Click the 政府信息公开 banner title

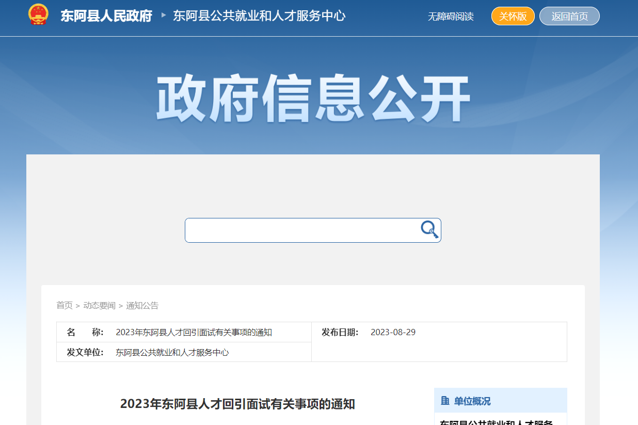(313, 99)
